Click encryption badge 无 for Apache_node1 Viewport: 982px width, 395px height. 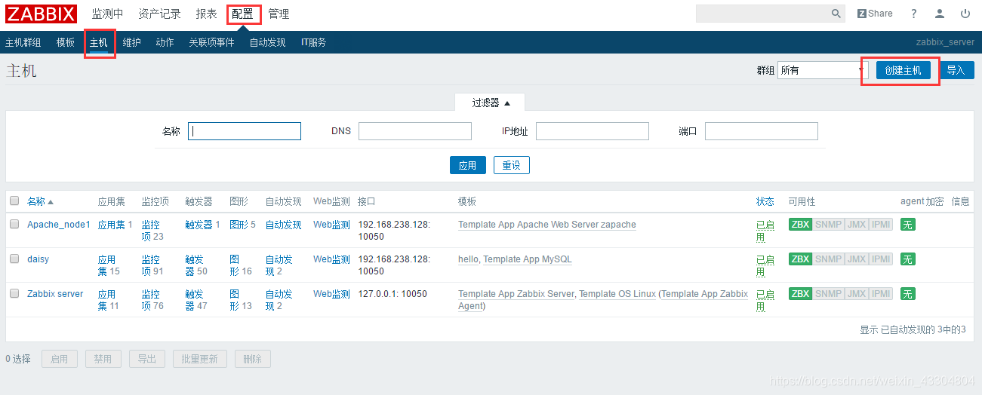coord(908,225)
